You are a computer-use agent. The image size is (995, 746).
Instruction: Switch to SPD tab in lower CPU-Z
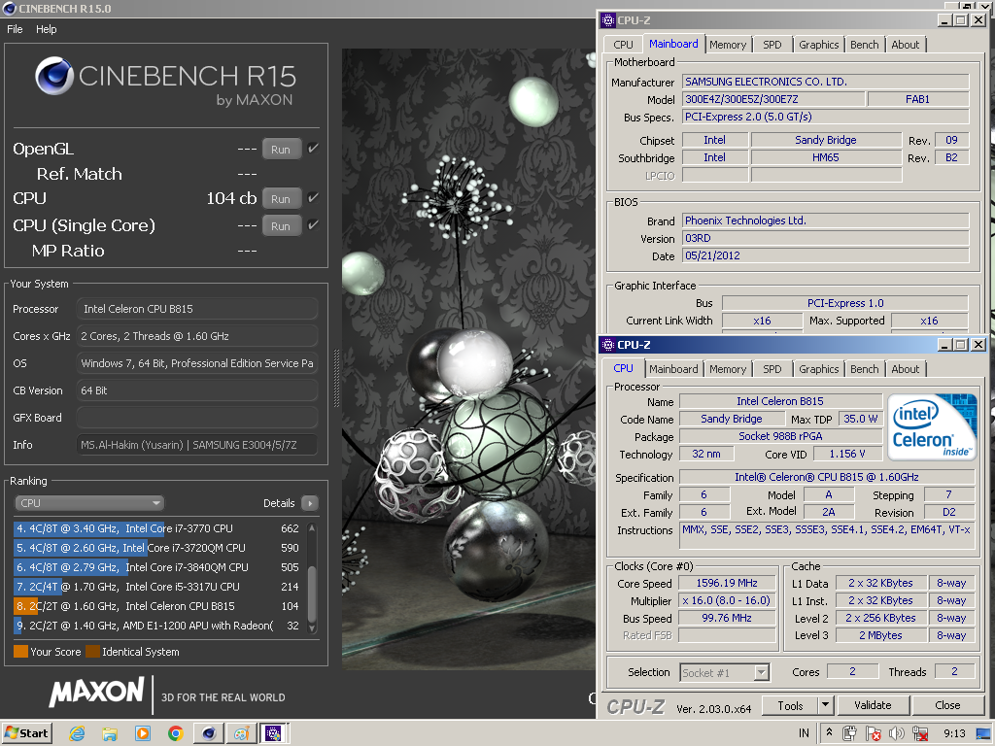pyautogui.click(x=772, y=369)
